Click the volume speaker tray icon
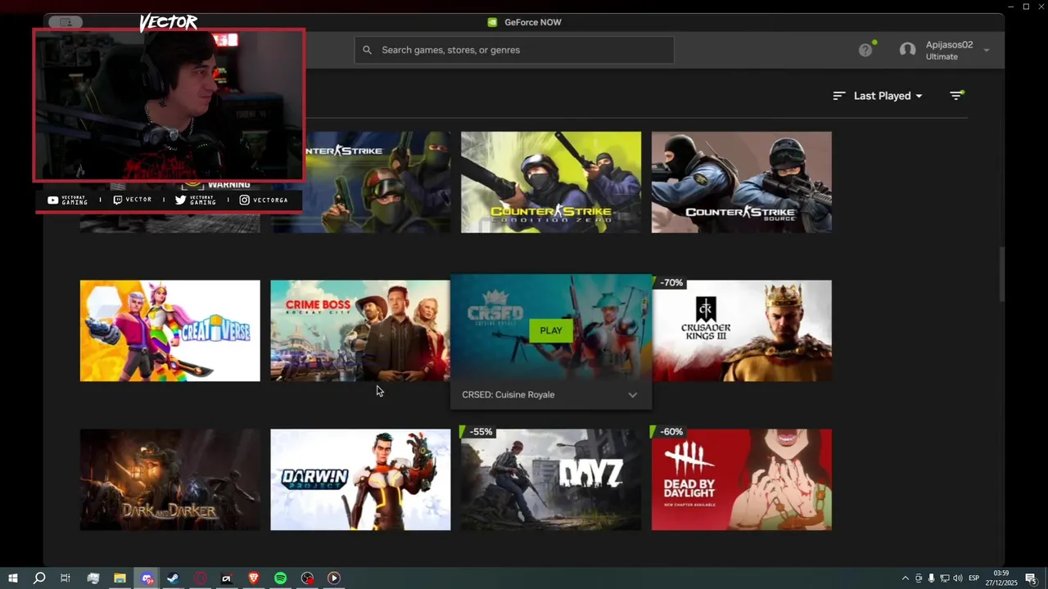Viewport: 1048px width, 589px height. point(957,578)
